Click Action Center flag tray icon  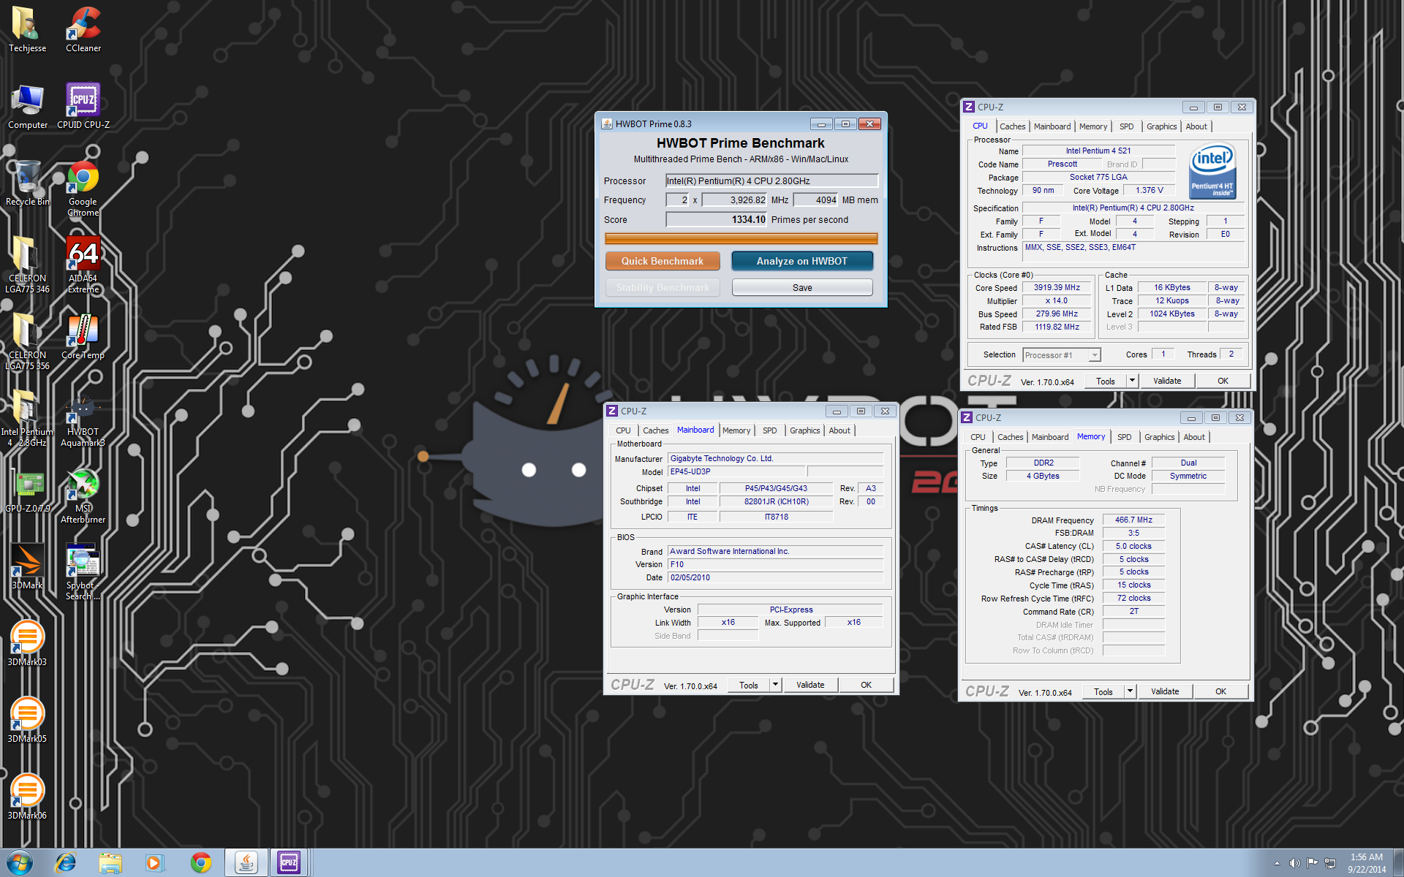(1312, 863)
